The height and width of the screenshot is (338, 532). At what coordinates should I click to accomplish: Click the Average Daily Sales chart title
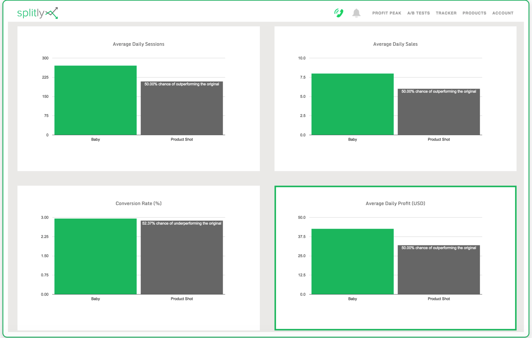click(395, 44)
